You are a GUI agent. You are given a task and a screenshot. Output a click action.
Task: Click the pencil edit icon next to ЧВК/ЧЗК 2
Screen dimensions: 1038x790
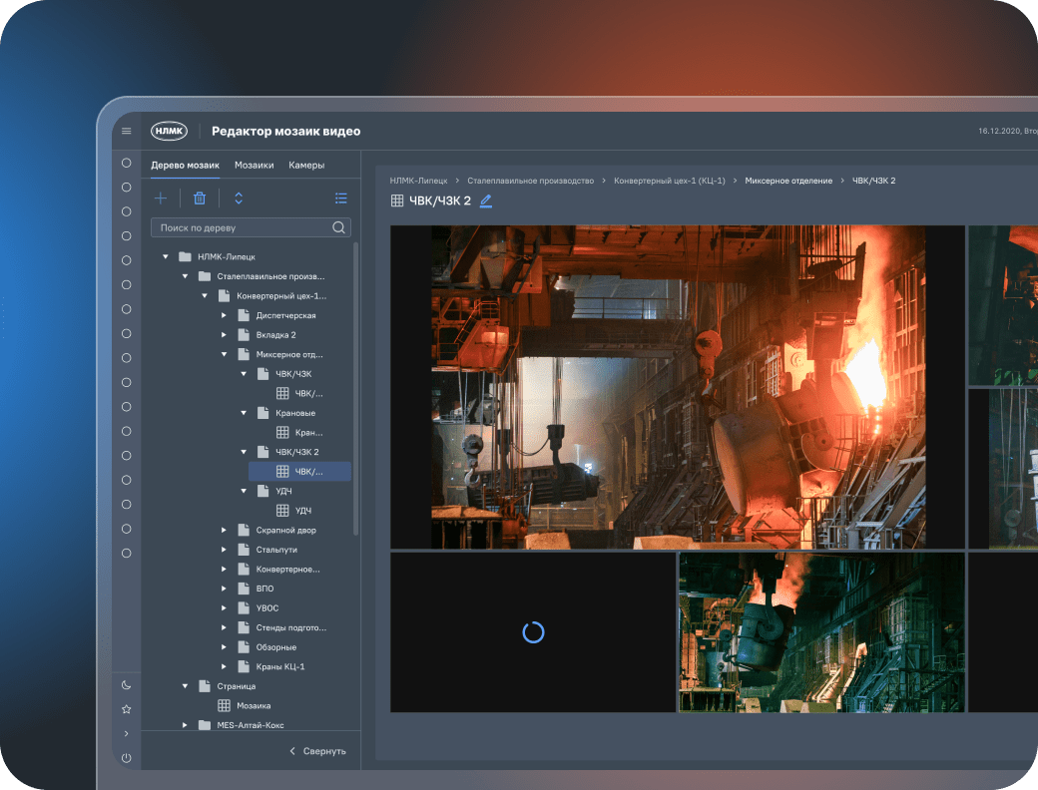coord(486,201)
